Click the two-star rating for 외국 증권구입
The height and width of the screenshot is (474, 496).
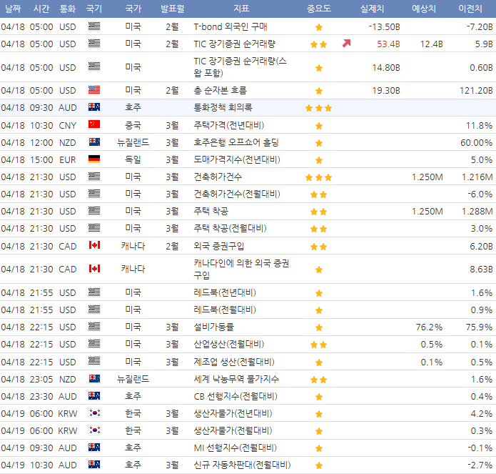pyautogui.click(x=318, y=247)
